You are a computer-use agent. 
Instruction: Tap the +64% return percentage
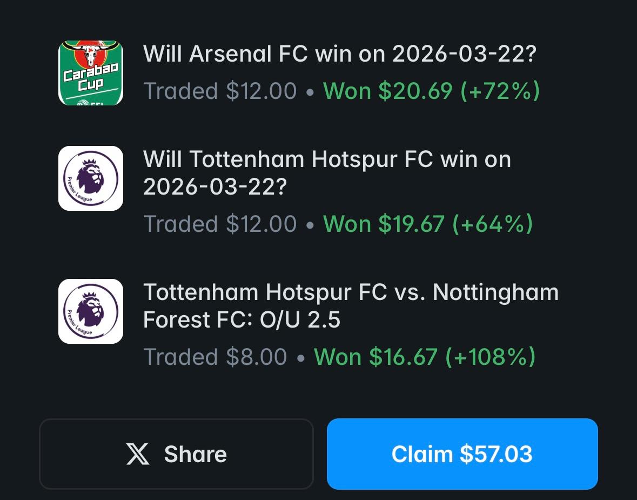[x=492, y=224]
